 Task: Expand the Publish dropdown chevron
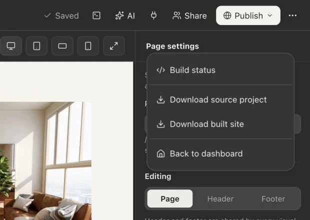point(270,15)
